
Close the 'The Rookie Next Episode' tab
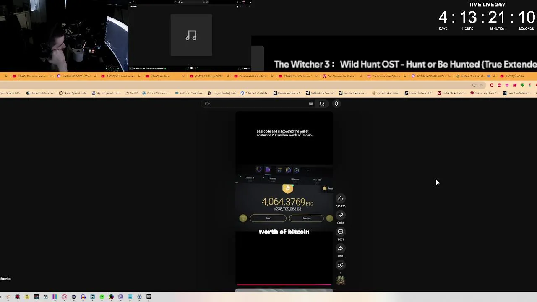(404, 76)
